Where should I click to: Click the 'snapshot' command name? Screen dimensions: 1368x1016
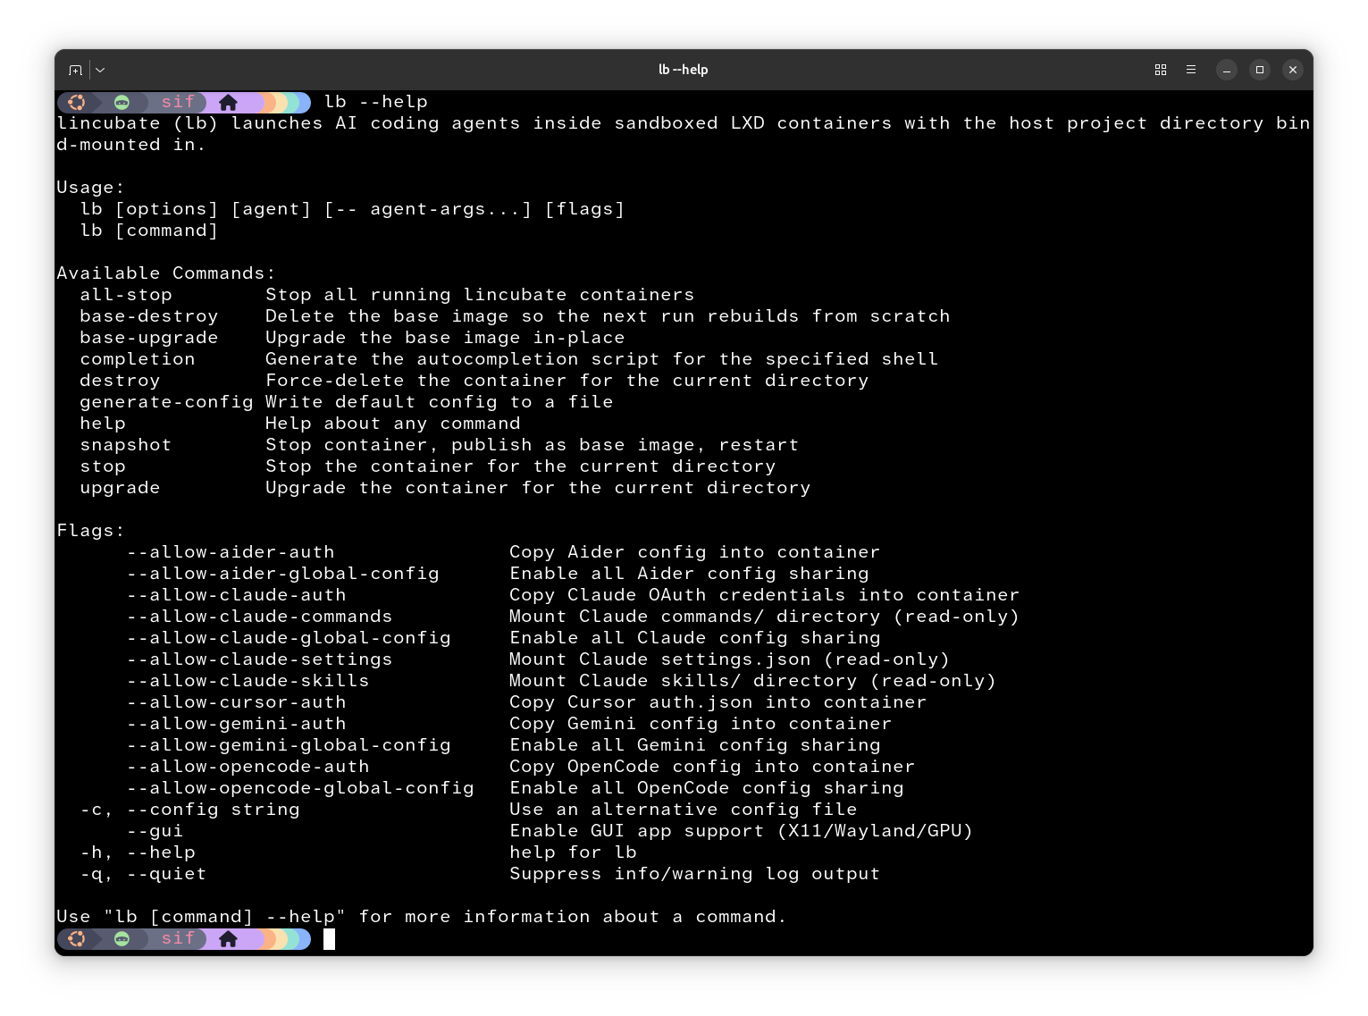pyautogui.click(x=126, y=445)
